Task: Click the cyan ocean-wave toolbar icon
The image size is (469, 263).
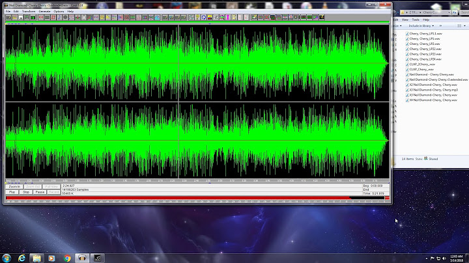Action: click(157, 18)
